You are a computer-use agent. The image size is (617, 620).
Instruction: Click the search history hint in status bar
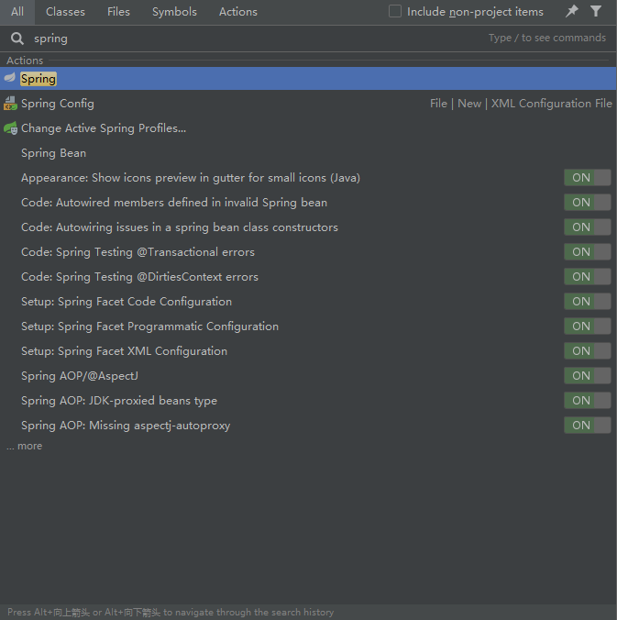[x=171, y=612]
